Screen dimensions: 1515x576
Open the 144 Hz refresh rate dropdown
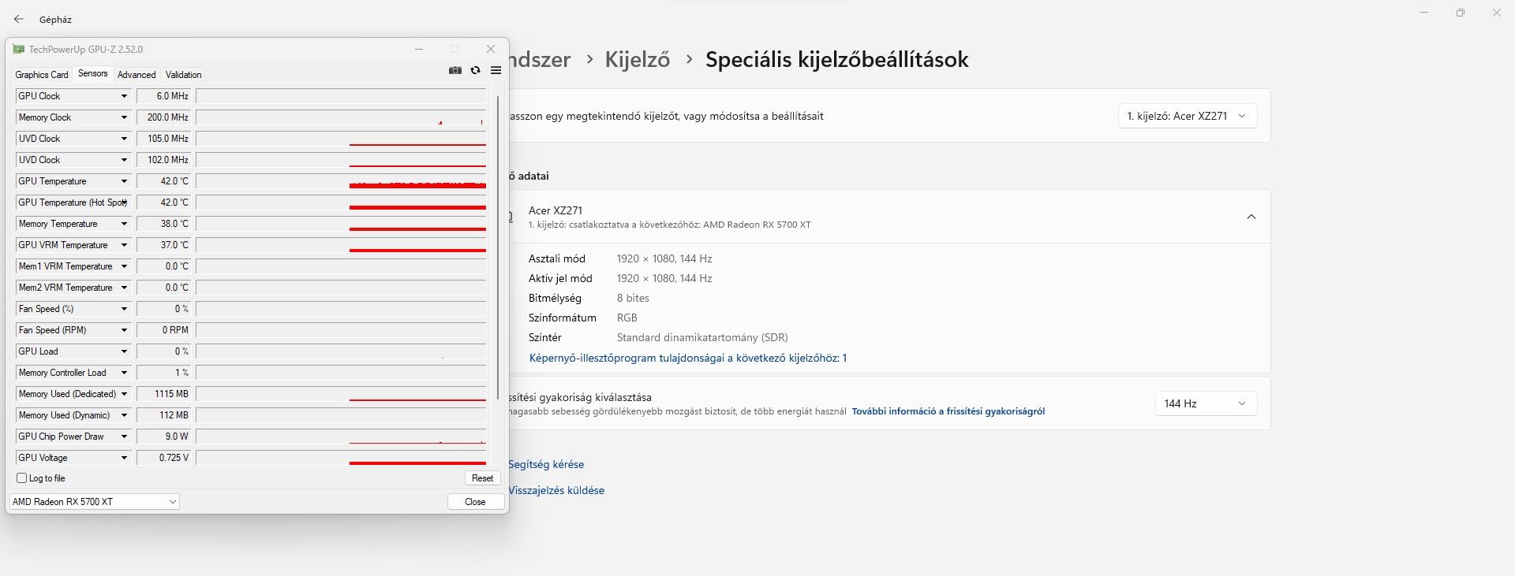(1206, 403)
